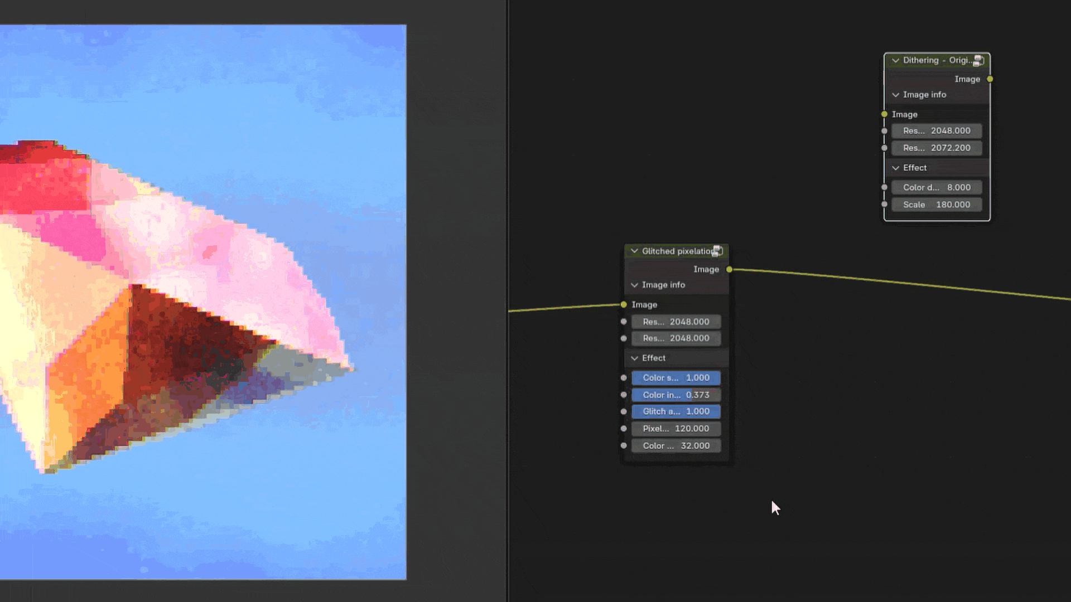Click the Image input socket of Glitched pixelation node

pyautogui.click(x=624, y=304)
